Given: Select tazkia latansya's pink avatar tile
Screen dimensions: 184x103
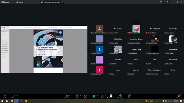Looking at the screenshot, I should 99,70.
